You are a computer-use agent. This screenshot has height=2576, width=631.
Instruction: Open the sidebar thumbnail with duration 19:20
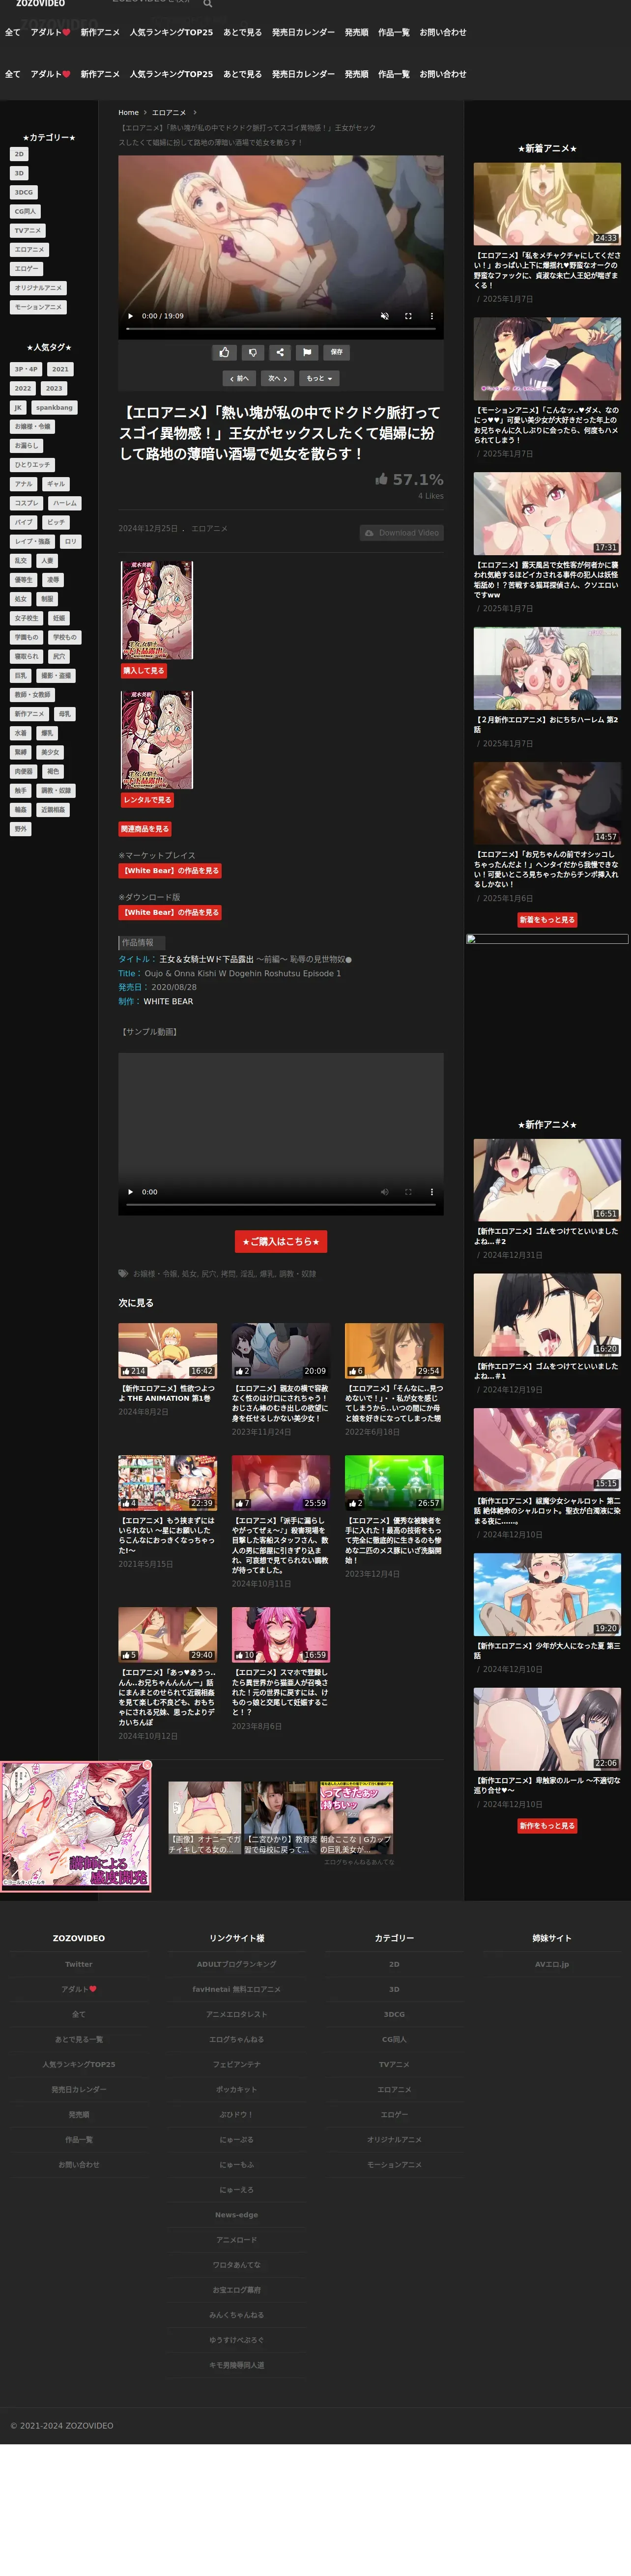click(x=547, y=1594)
